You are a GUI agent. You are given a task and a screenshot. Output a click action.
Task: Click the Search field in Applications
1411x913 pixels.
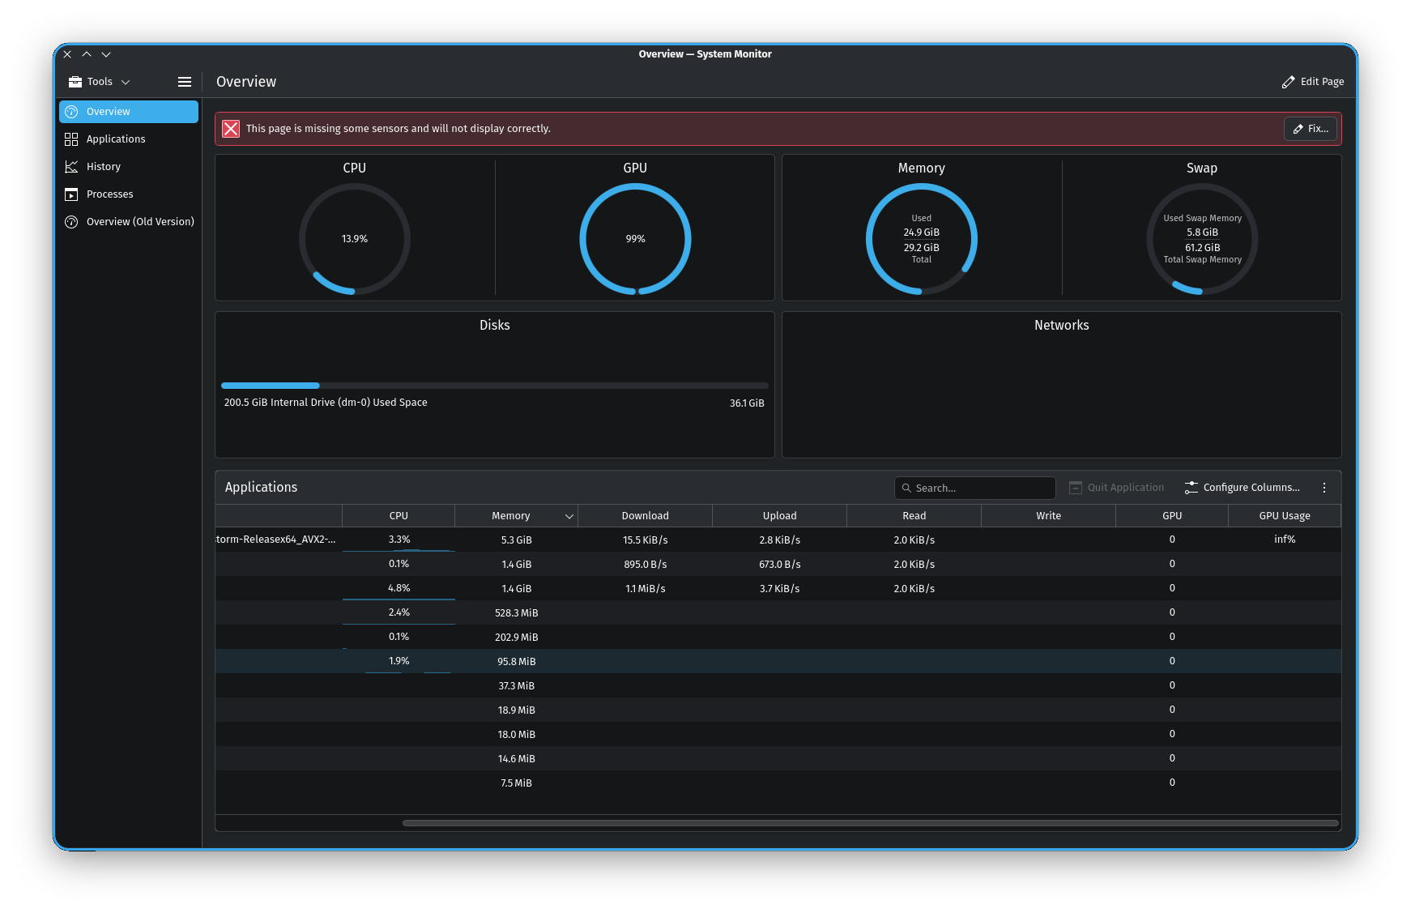[982, 488]
